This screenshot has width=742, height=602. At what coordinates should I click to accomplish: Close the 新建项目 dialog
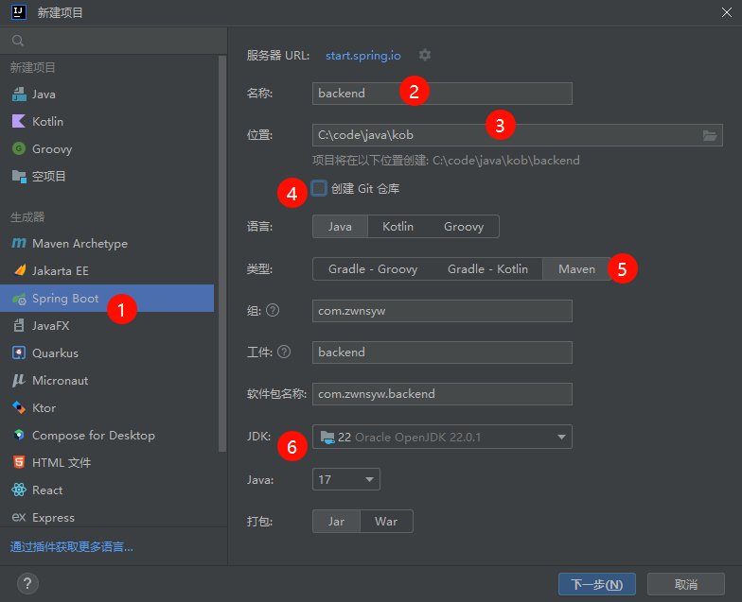(x=727, y=12)
